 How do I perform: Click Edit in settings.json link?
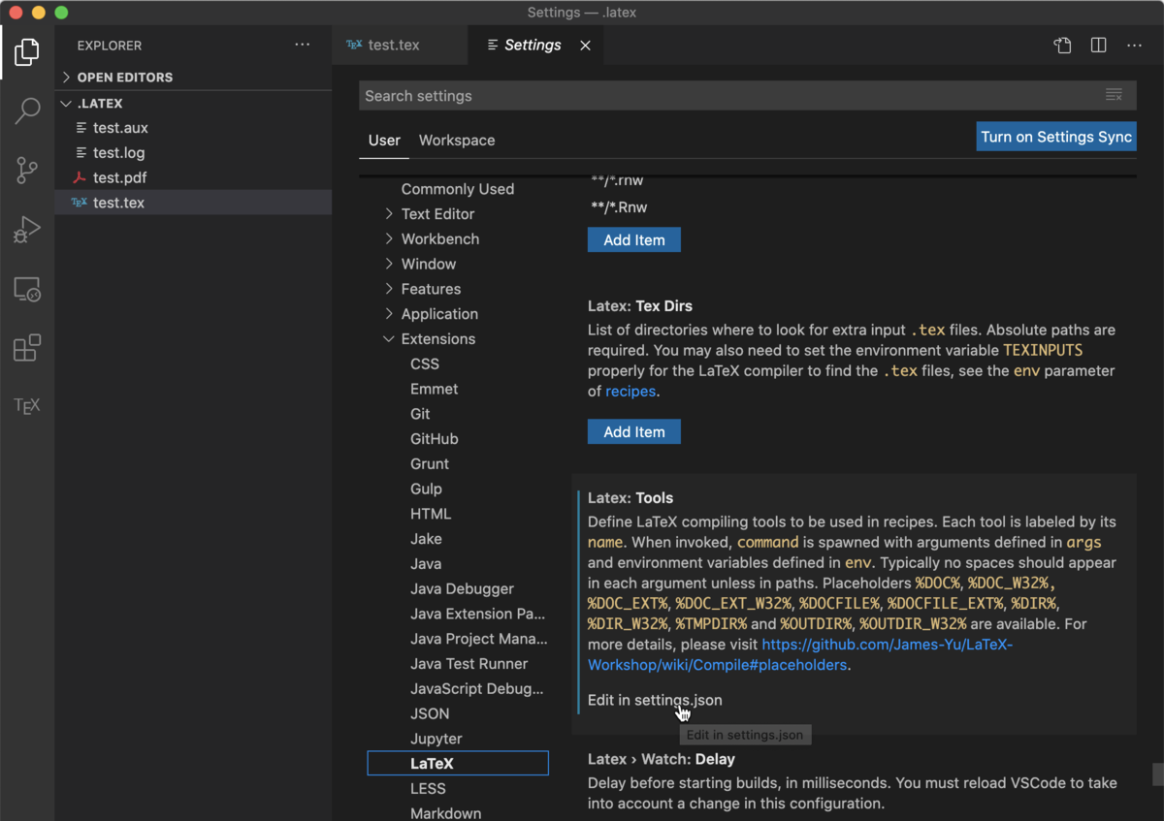coord(655,700)
